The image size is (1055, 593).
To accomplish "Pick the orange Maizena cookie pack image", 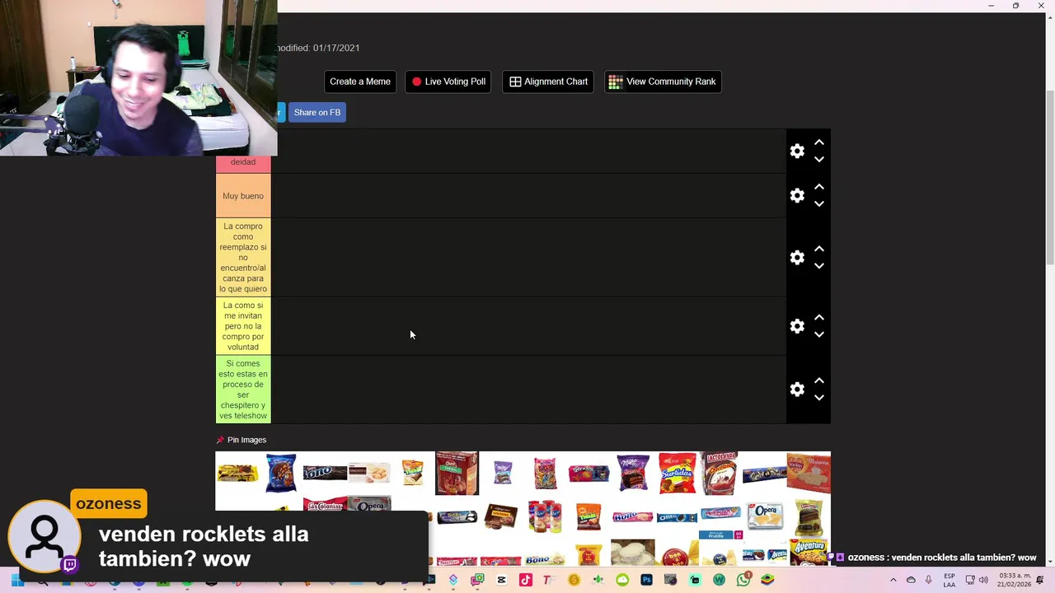I will pyautogui.click(x=809, y=473).
